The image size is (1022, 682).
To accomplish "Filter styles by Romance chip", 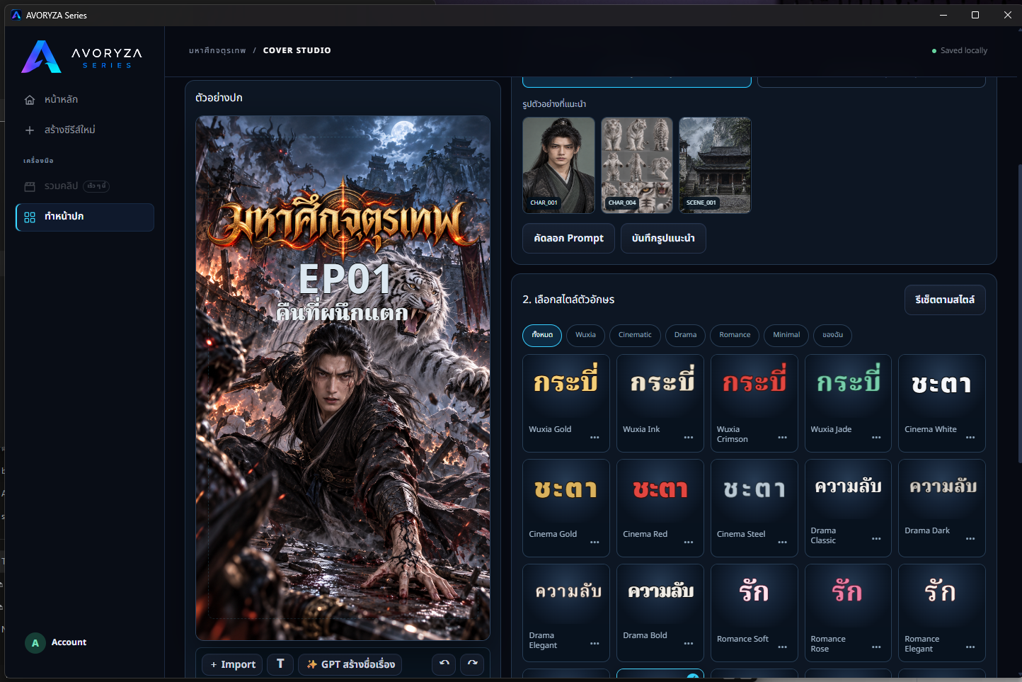I will (x=735, y=335).
